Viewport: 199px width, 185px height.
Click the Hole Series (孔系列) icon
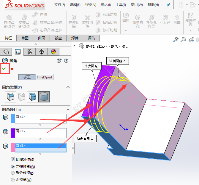coord(165,17)
